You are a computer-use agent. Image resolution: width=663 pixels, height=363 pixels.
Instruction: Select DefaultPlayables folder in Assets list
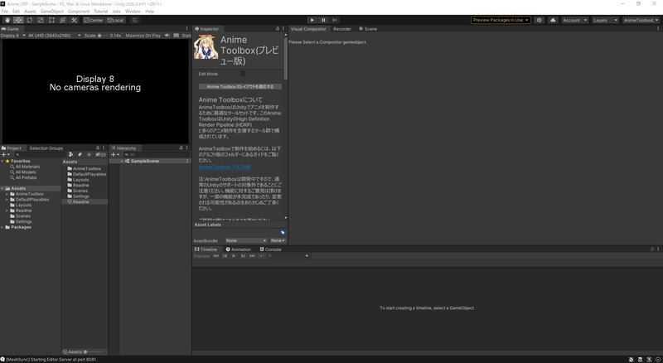pos(90,174)
